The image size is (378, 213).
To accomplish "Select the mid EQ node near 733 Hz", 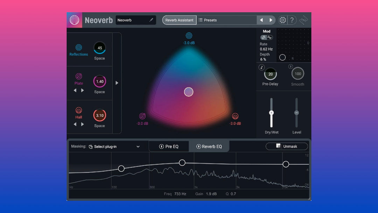I will [182, 163].
